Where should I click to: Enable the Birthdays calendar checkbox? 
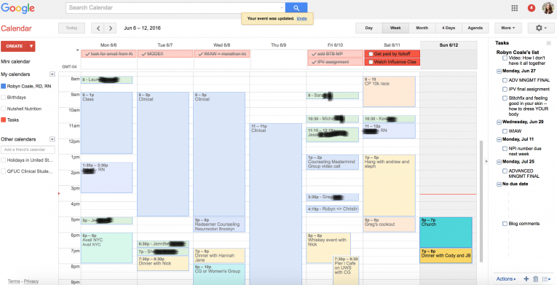point(3,98)
